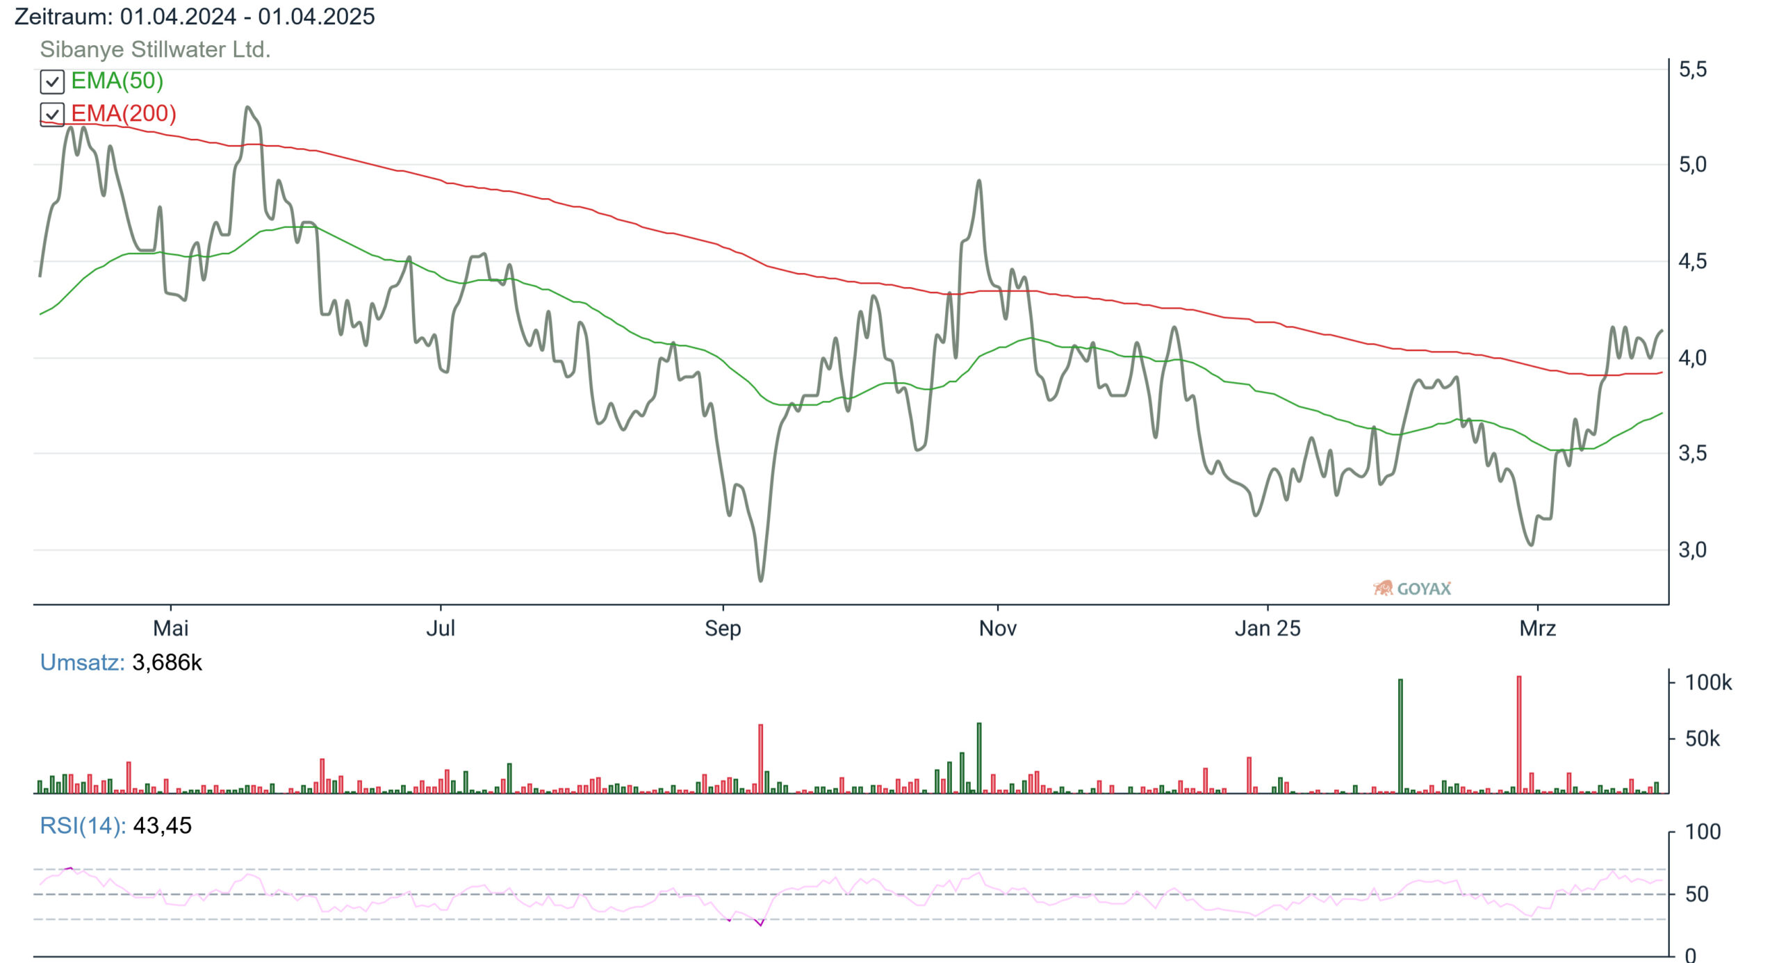The width and height of the screenshot is (1779, 963).
Task: Click the price peak just before November
Action: click(979, 181)
